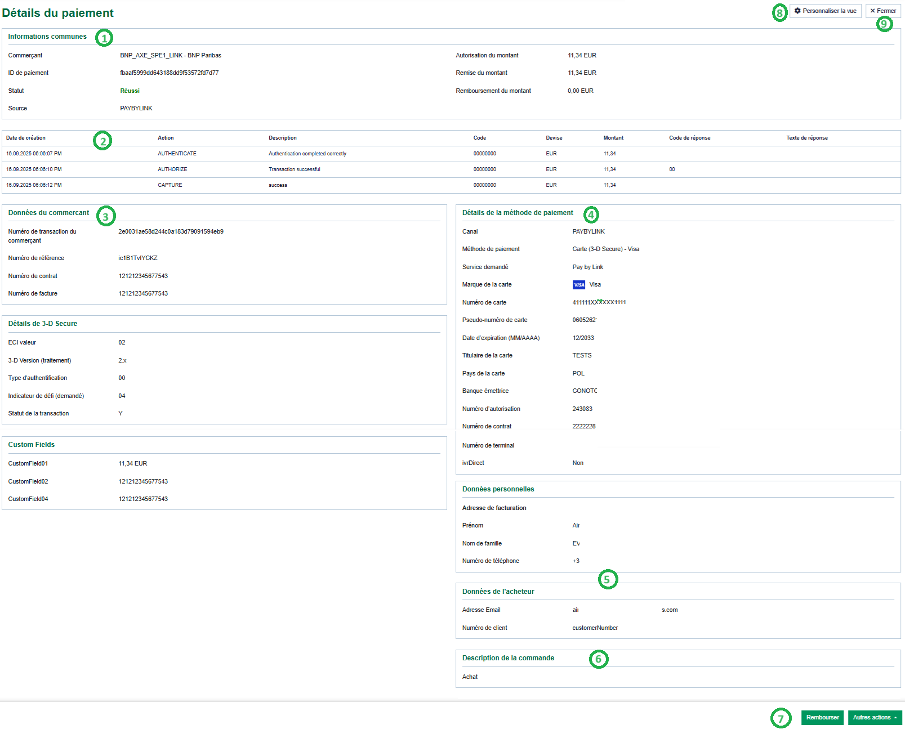Click the Custom Fields section heading
Viewport: 905px width, 729px height.
(32, 445)
